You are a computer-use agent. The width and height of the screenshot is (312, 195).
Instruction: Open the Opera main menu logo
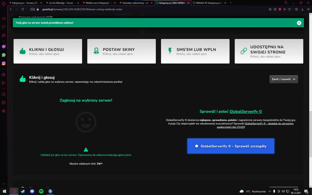tap(3, 3)
